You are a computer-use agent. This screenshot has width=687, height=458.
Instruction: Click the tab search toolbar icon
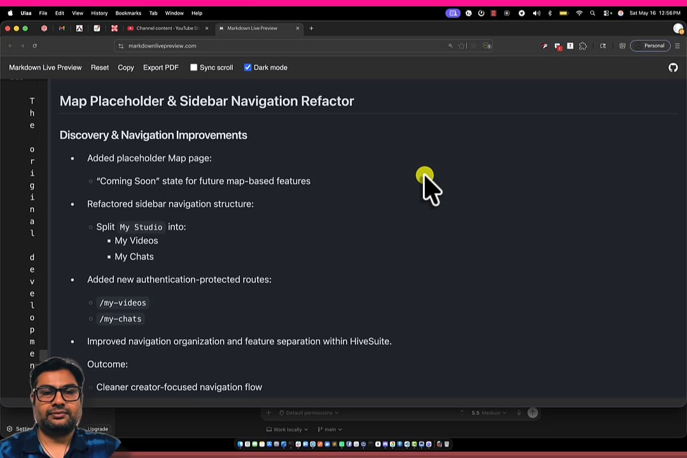603,46
